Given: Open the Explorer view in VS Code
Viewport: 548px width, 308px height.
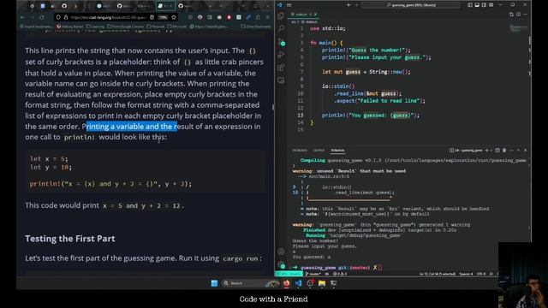Looking at the screenshot, I should tap(281, 16).
